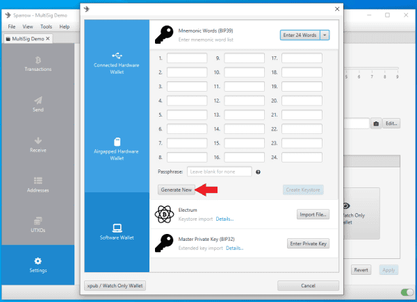417x302 pixels.
Task: Open the UTXOs section in the sidebar
Action: coord(38,225)
